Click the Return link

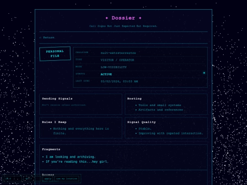47,37
